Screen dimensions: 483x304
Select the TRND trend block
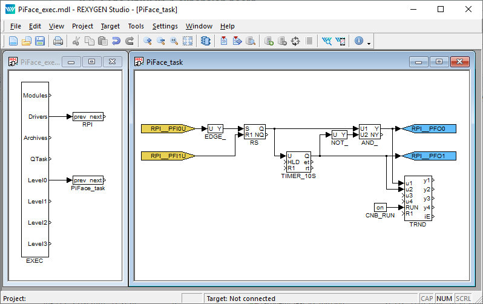(418, 198)
